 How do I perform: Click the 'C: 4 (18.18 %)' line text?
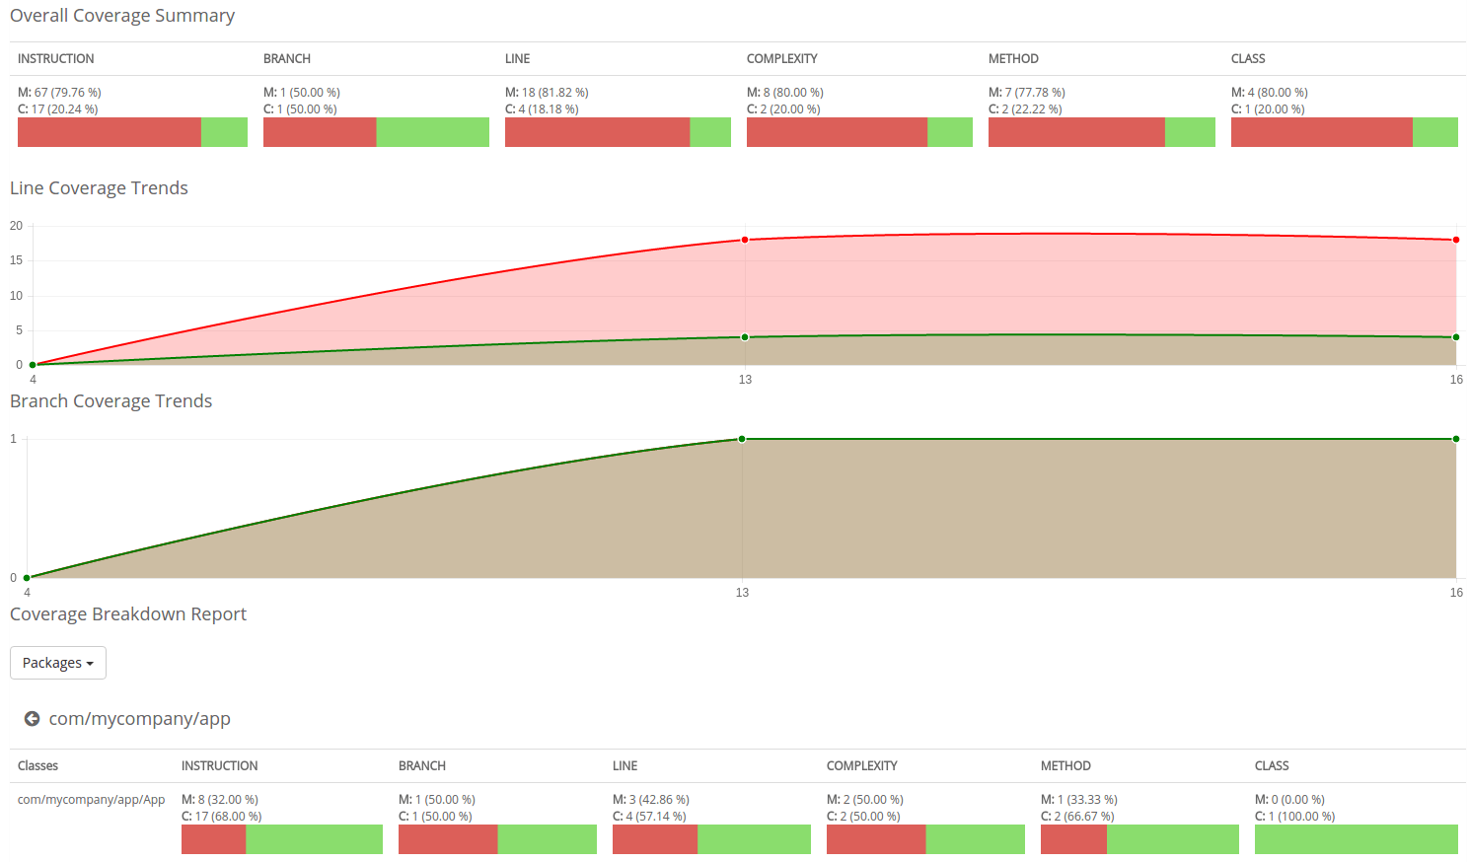click(x=542, y=109)
